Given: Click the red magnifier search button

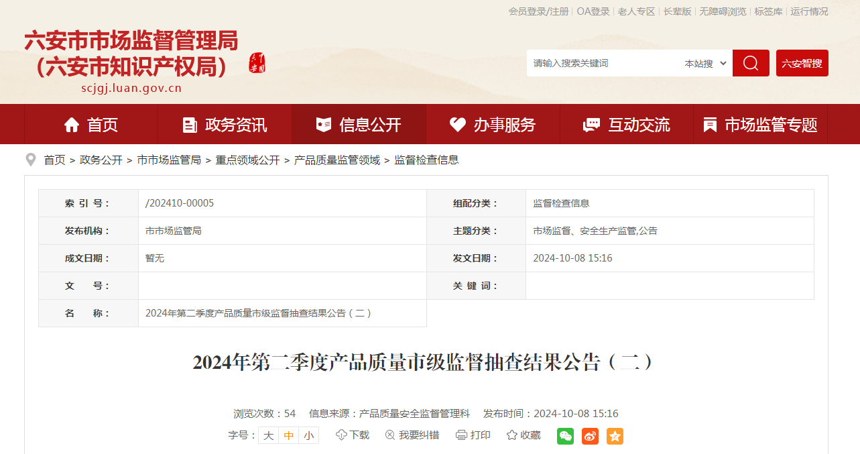Looking at the screenshot, I should point(751,63).
